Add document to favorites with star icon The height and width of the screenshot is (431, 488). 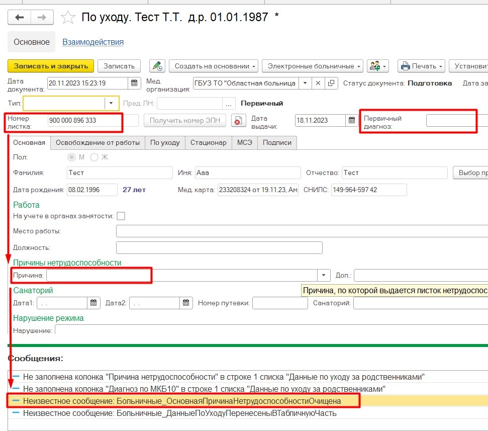[68, 18]
